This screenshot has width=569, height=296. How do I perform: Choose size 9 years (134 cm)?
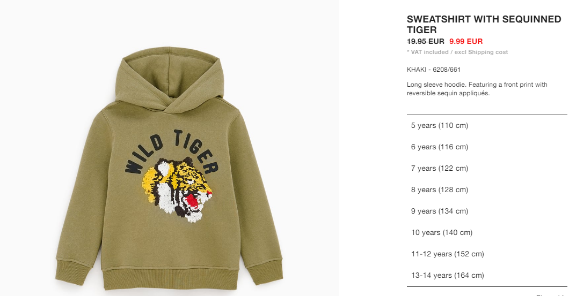click(x=487, y=211)
